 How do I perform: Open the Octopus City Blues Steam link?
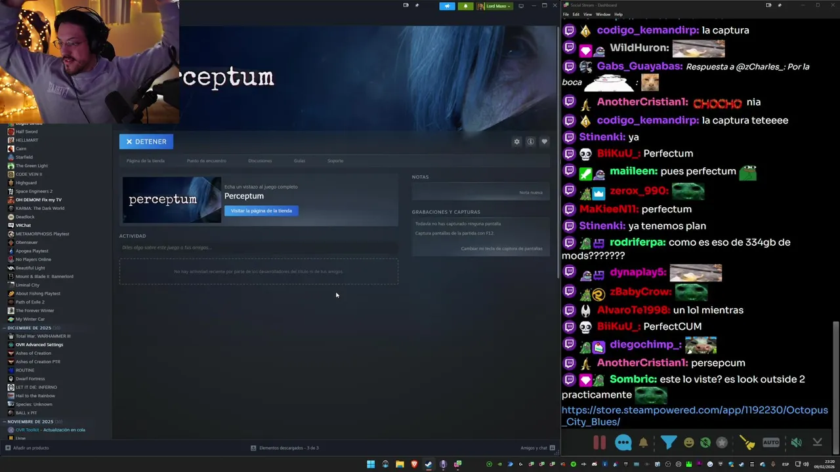[695, 416]
